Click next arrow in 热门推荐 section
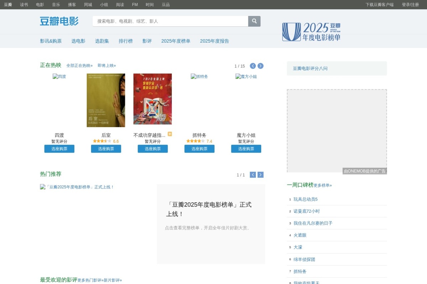 tap(260, 175)
